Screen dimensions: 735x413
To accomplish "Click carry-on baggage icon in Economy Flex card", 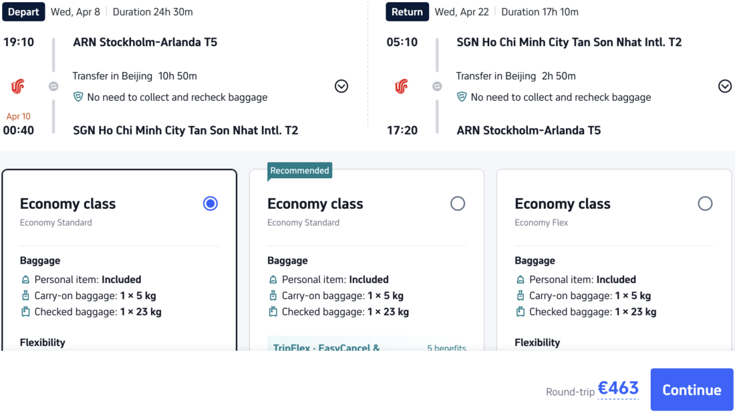I will click(520, 296).
